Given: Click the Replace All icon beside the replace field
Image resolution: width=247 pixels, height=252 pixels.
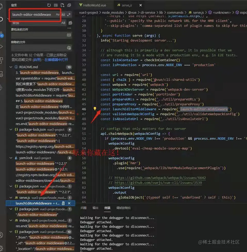Looking at the screenshot, I should (x=70, y=23).
